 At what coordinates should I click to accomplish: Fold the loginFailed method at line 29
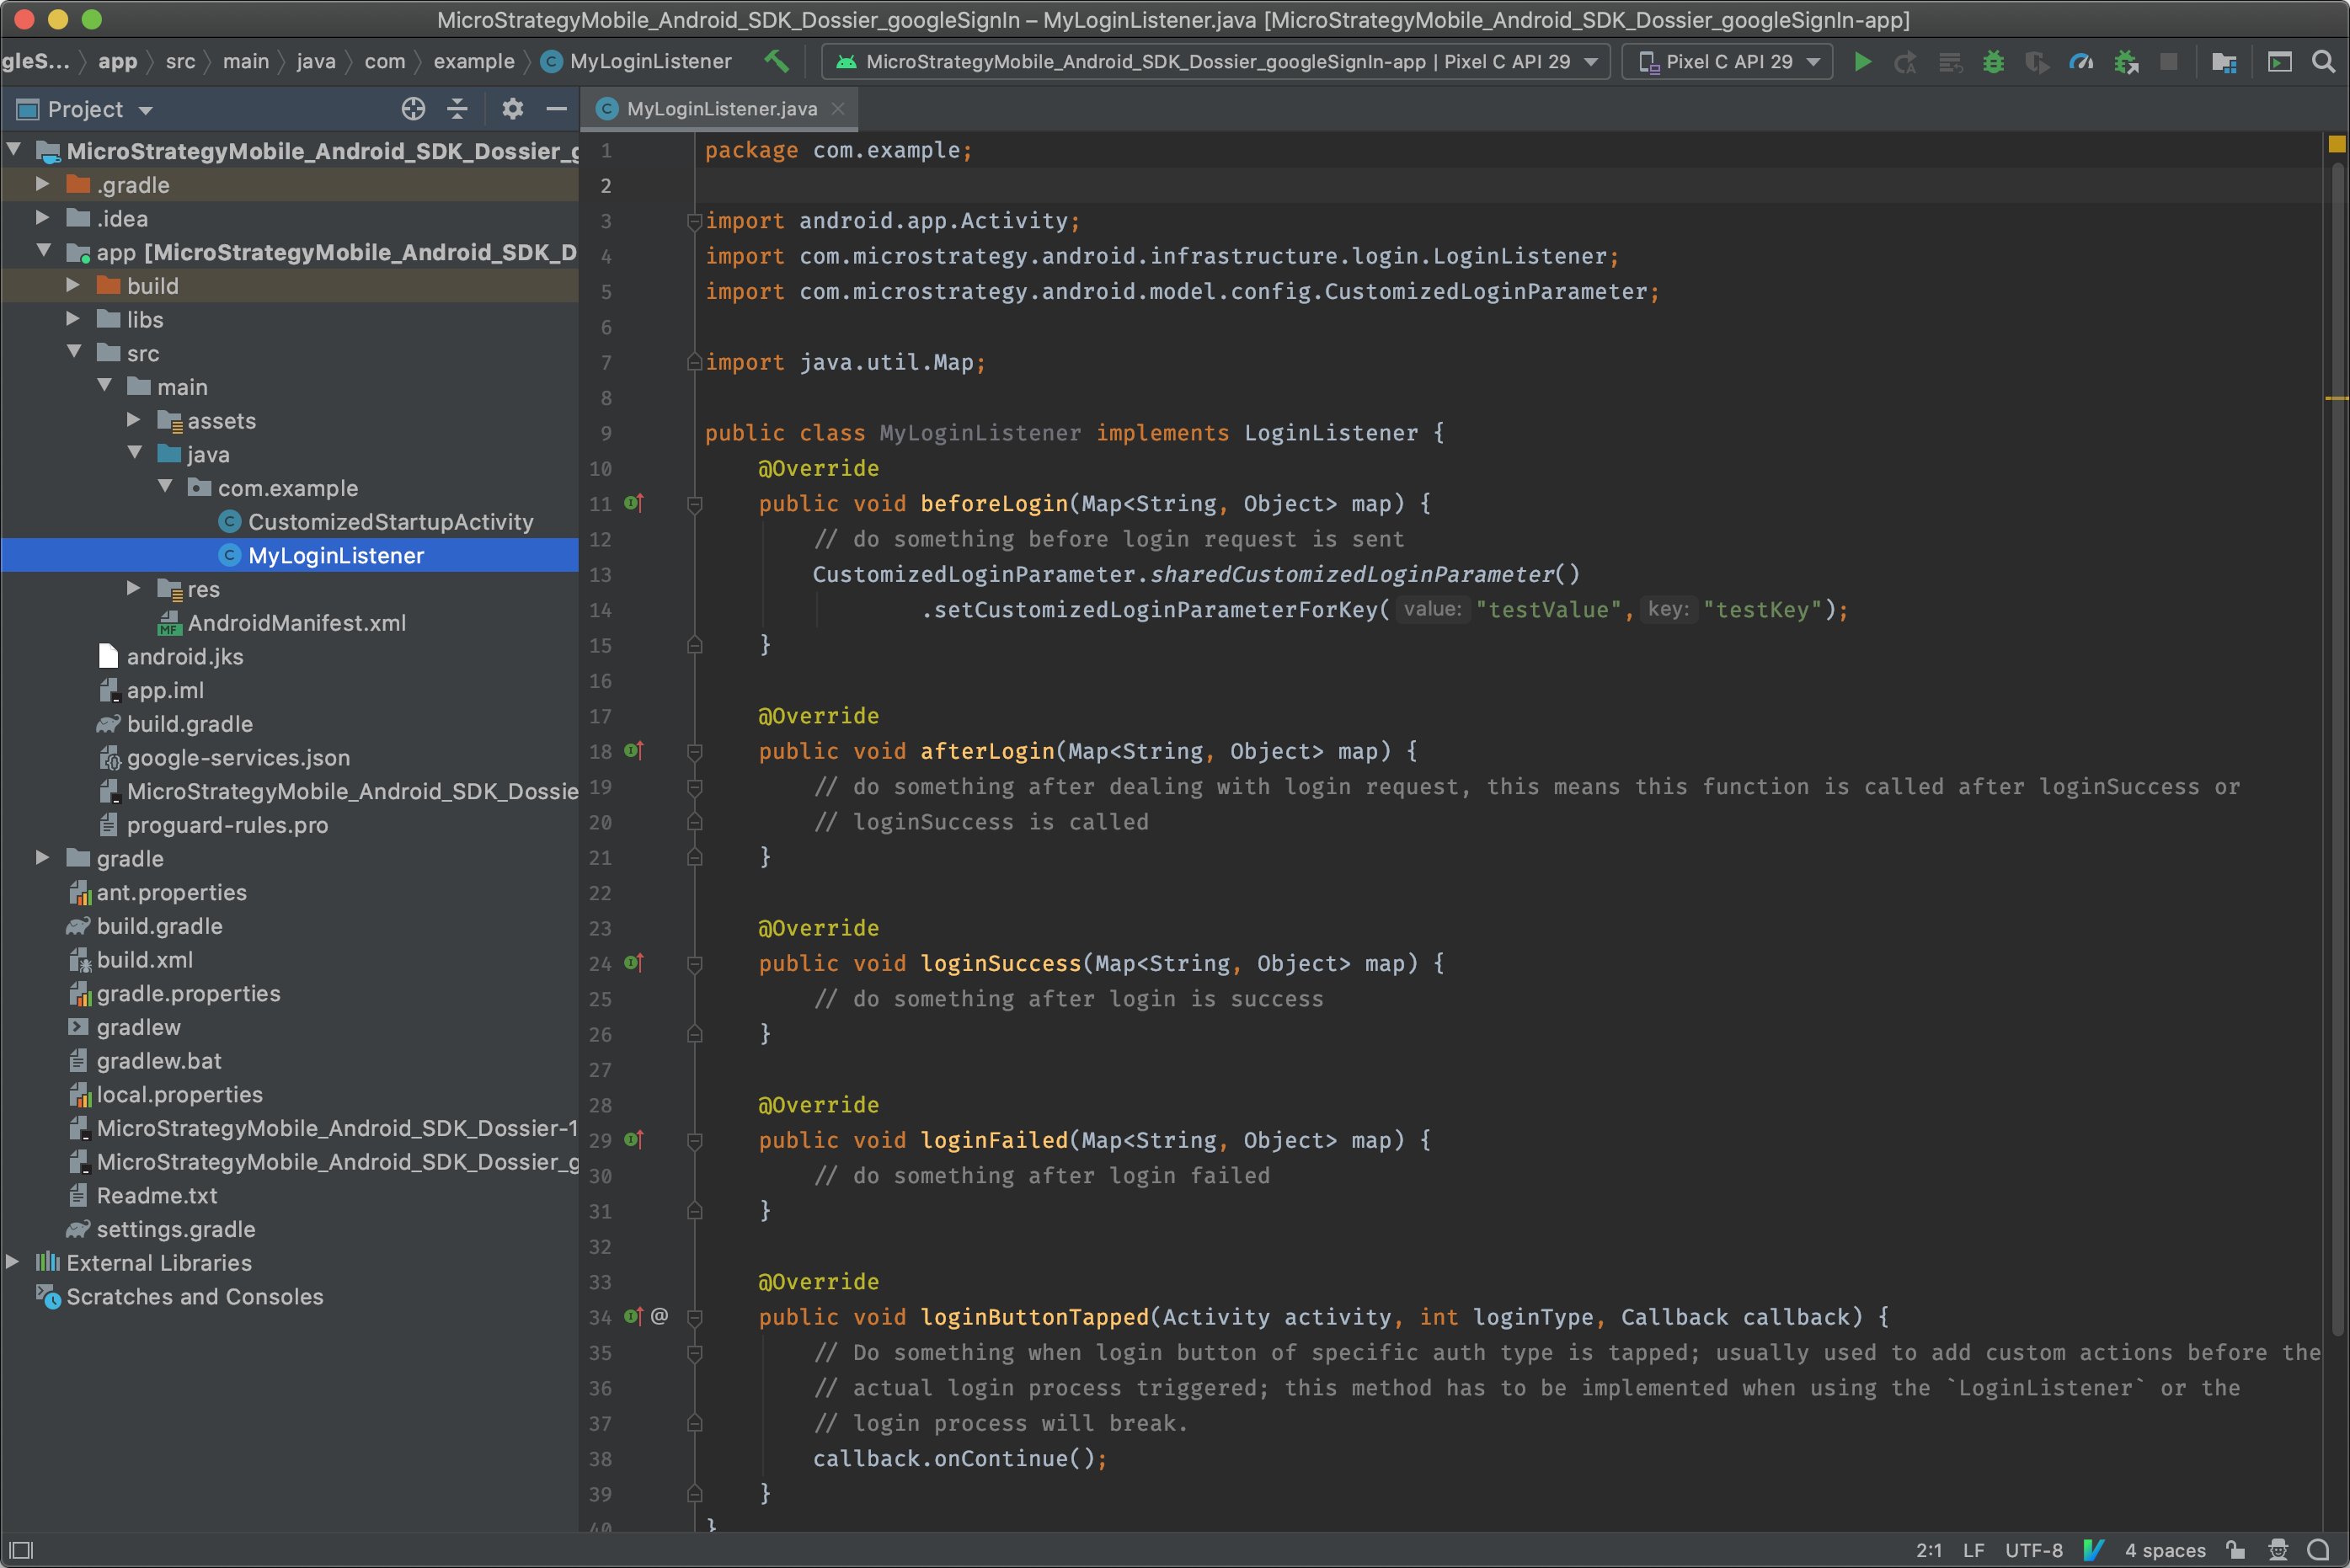[695, 1141]
